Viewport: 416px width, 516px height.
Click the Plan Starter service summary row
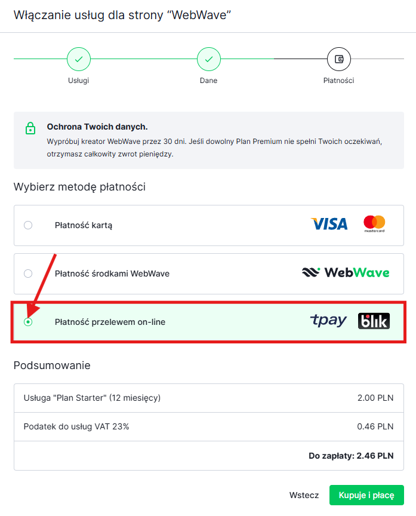208,398
